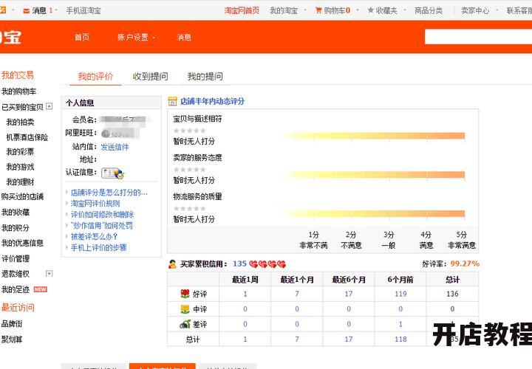
Task: Open 评价管理 in sidebar
Action: [x=16, y=258]
